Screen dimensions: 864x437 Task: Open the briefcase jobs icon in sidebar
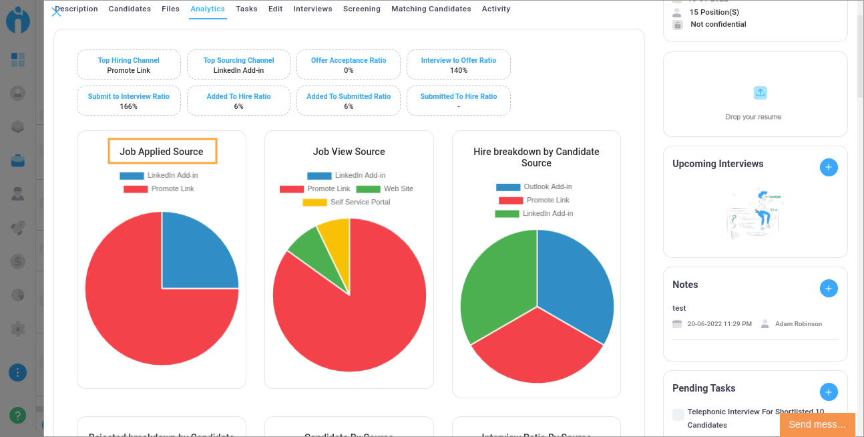(18, 160)
